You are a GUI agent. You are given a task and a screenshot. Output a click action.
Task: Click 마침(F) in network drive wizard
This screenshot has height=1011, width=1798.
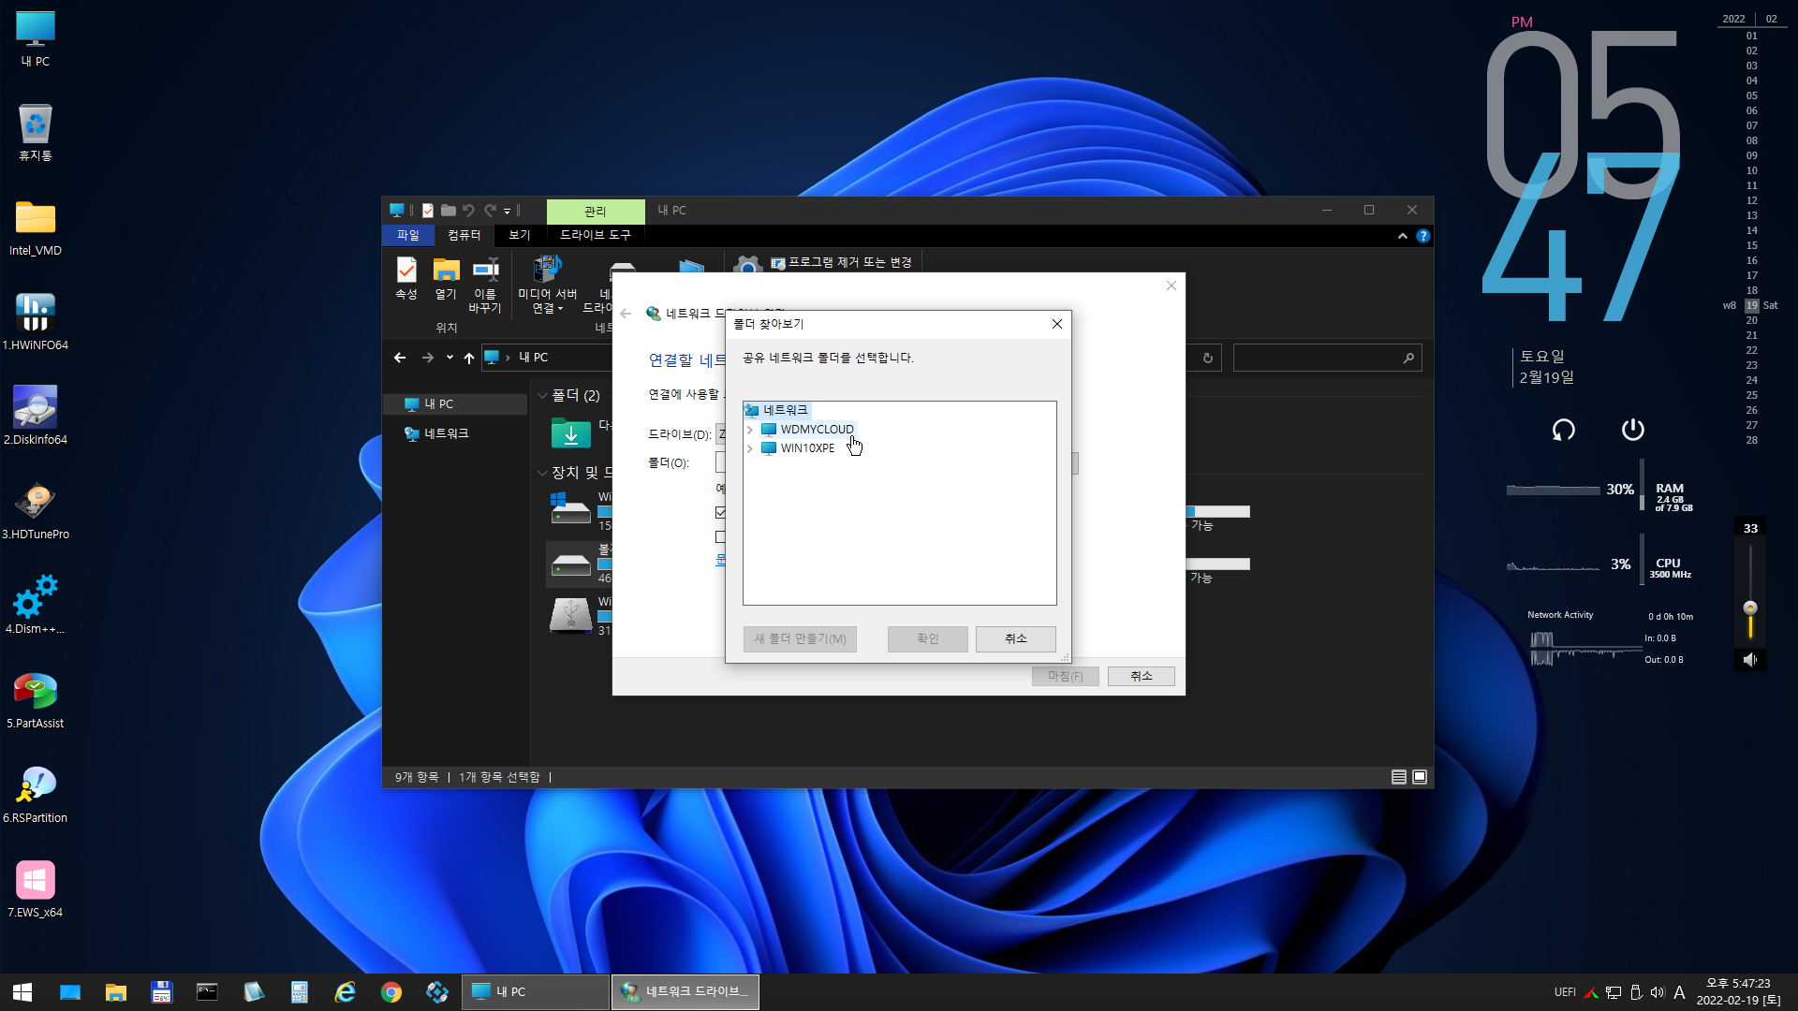coord(1066,676)
